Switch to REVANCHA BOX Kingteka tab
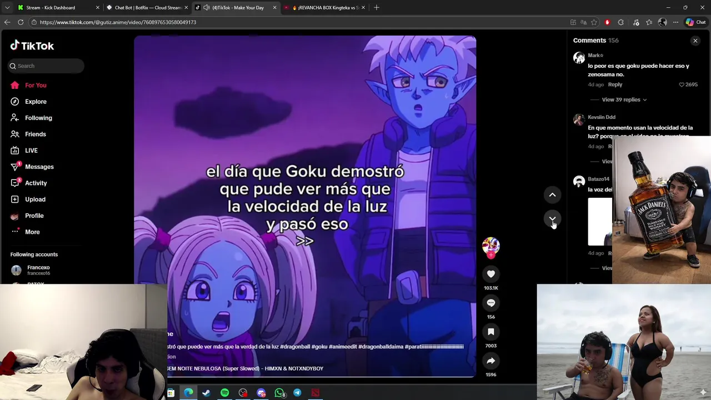The image size is (711, 400). point(328,8)
